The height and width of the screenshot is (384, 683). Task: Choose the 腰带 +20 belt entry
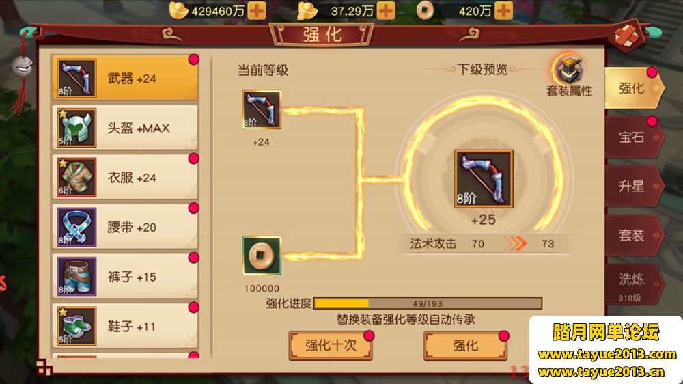[x=125, y=227]
